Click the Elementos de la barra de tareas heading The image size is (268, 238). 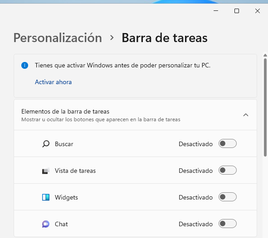(x=65, y=111)
